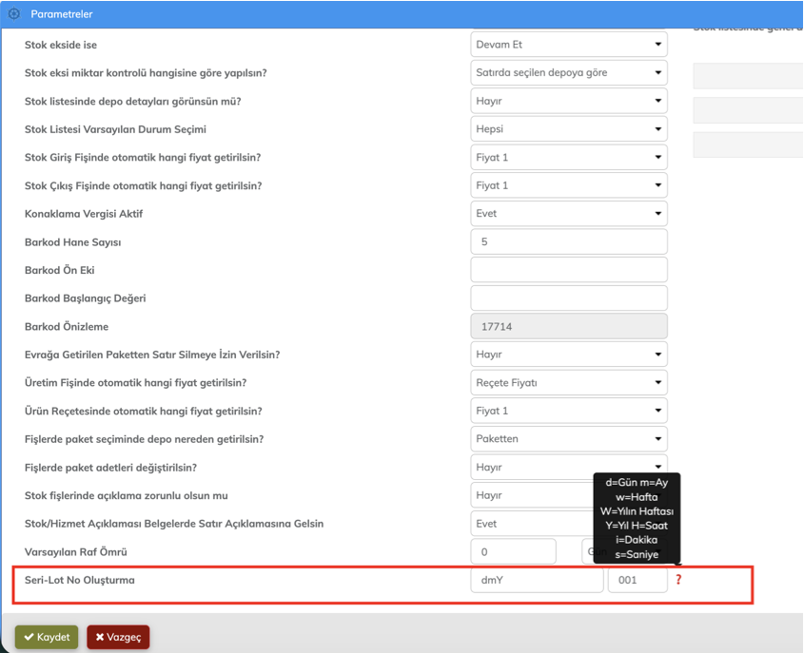
Task: Click the 'Barkod Önizleme' preview field
Action: pos(568,327)
